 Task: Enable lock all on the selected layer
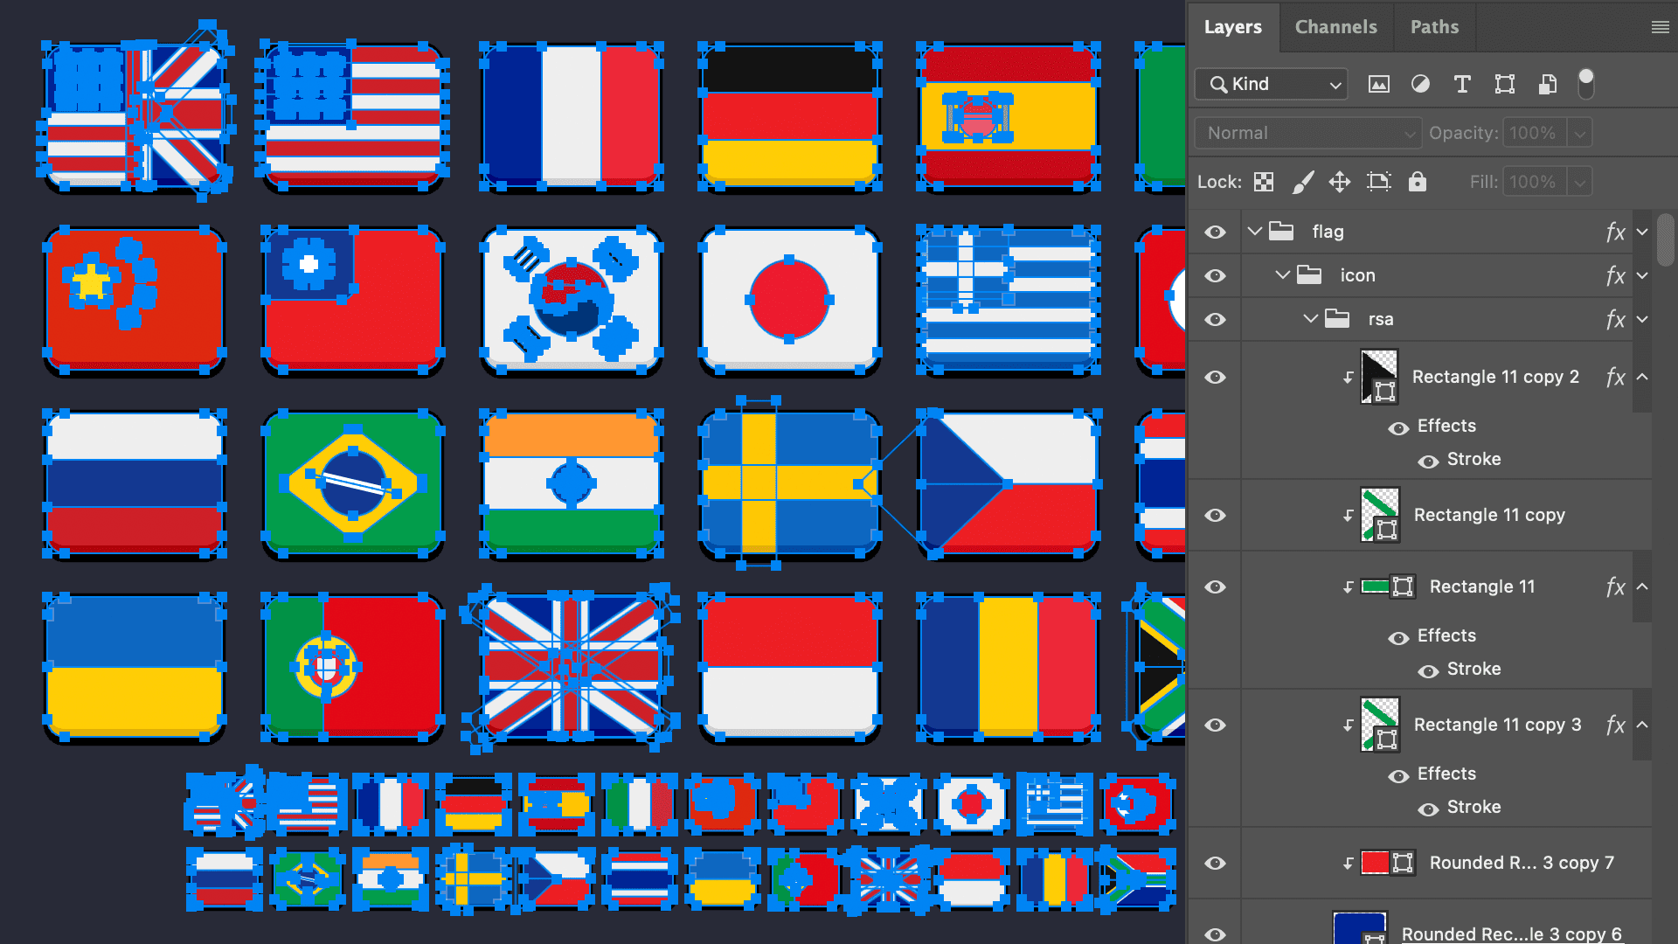click(x=1418, y=182)
